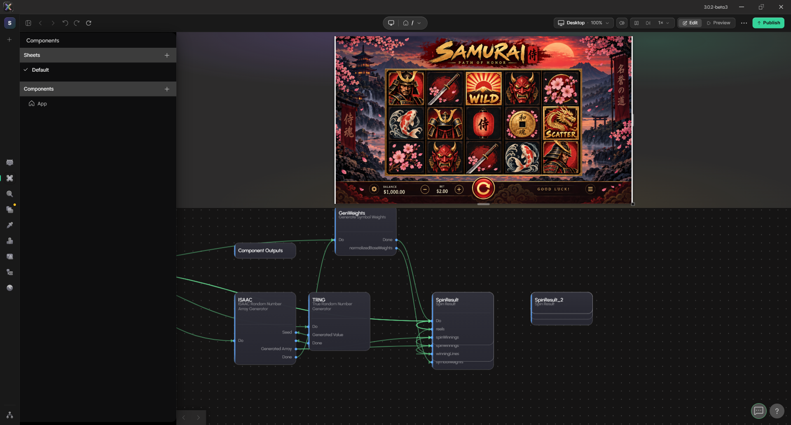Click the step-forward playback icon

648,23
